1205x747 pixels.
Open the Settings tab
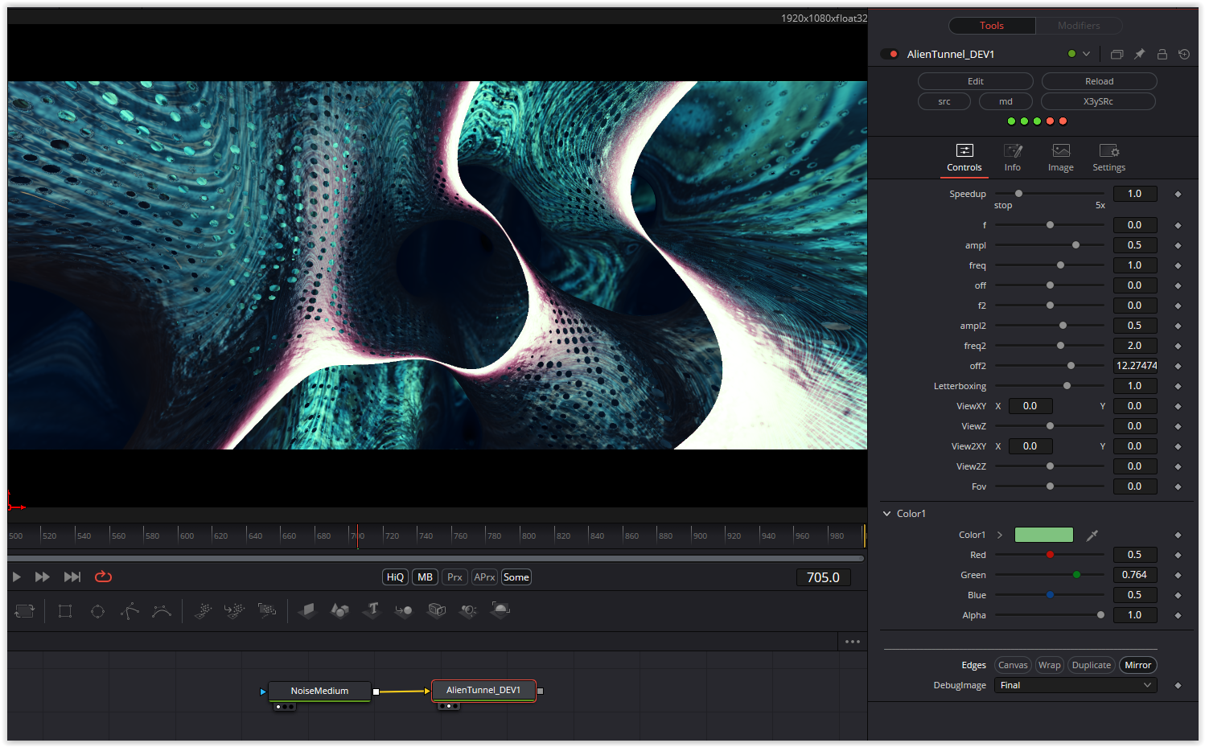click(x=1108, y=158)
